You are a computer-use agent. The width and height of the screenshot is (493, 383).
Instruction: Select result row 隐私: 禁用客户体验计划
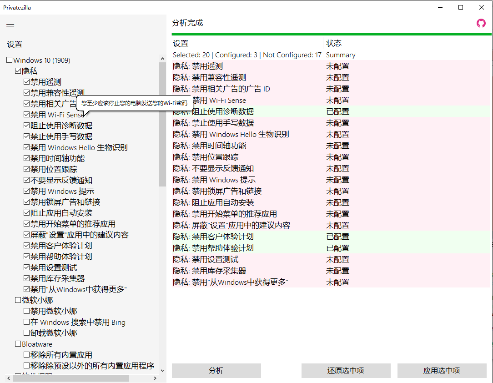(331, 237)
